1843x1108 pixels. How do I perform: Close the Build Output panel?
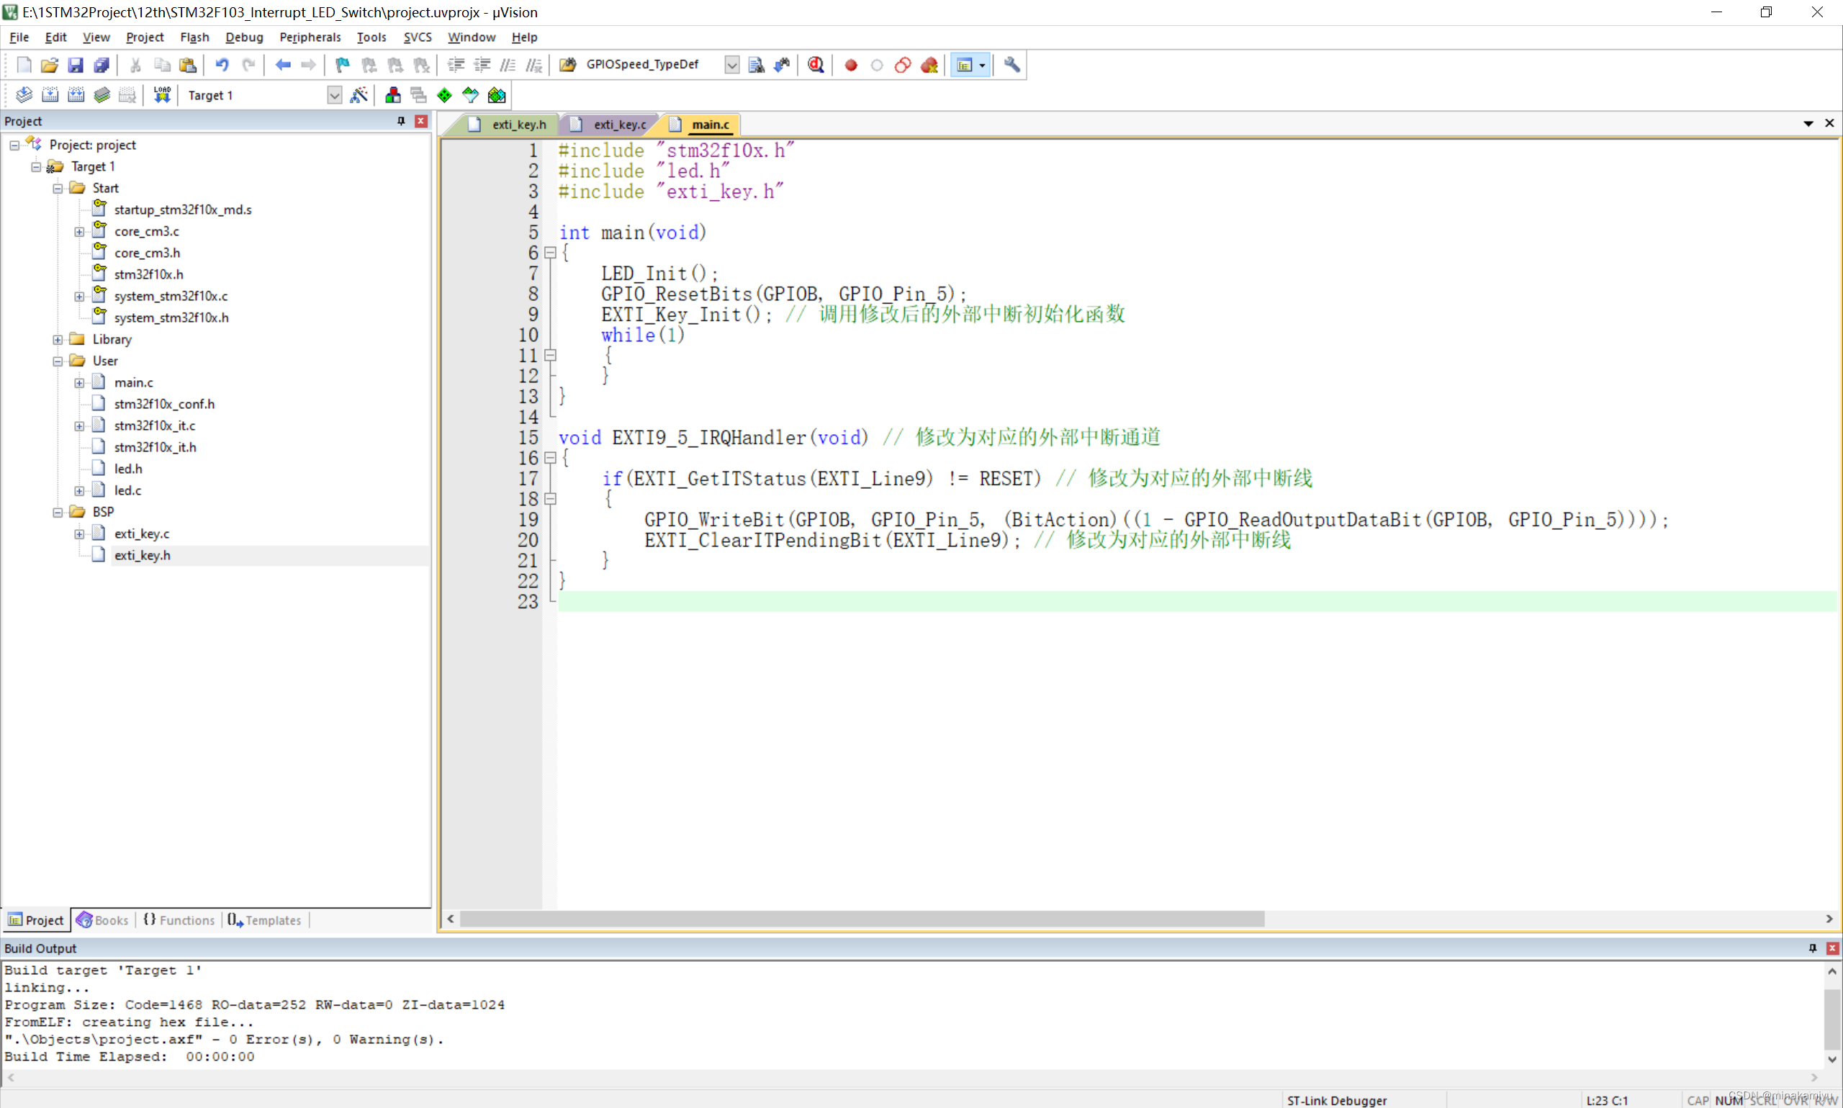[1831, 948]
